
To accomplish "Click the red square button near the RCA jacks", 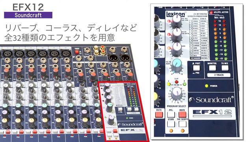I will (77, 52).
